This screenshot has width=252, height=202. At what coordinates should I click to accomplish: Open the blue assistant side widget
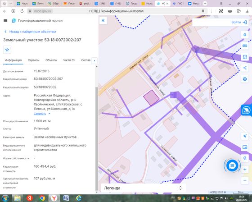246,110
